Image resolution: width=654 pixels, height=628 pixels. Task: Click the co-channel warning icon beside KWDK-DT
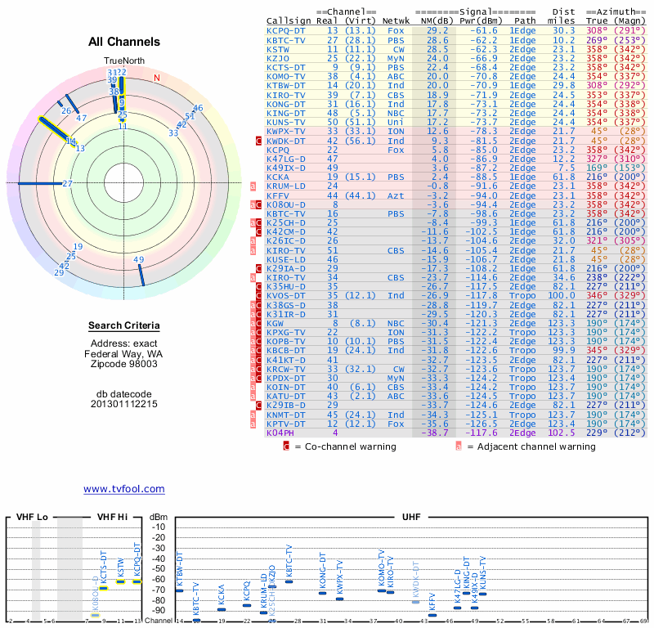tap(259, 141)
